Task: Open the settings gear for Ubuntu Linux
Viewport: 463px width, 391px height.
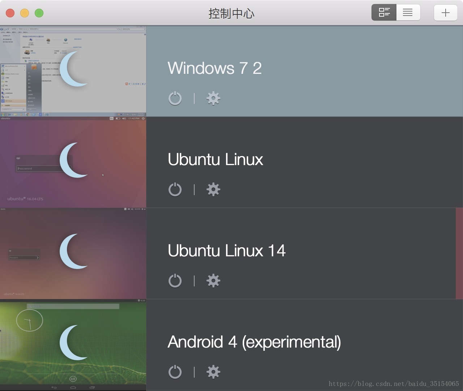Action: pyautogui.click(x=213, y=189)
